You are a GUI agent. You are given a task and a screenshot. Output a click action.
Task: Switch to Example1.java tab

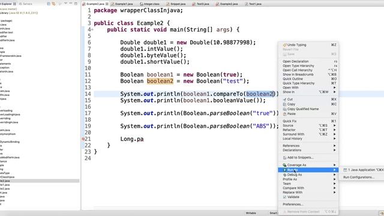click(122, 4)
